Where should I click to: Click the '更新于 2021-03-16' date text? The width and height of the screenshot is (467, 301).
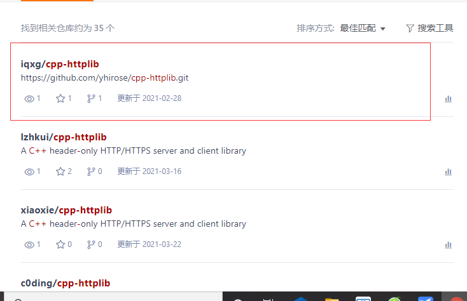pos(150,171)
